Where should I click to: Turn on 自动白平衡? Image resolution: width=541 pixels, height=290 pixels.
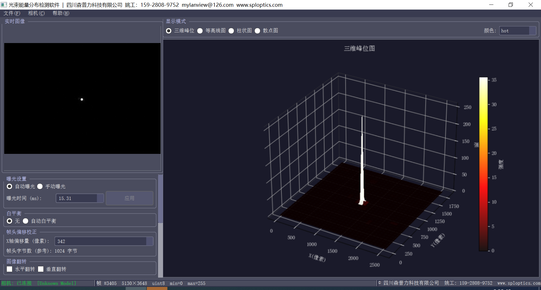pyautogui.click(x=26, y=221)
